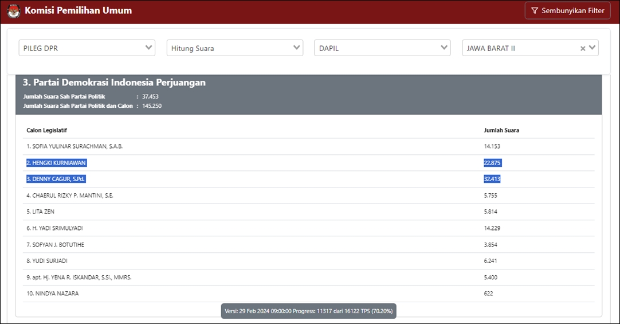
Task: Click the Jumlah Suara column header
Action: click(x=501, y=130)
